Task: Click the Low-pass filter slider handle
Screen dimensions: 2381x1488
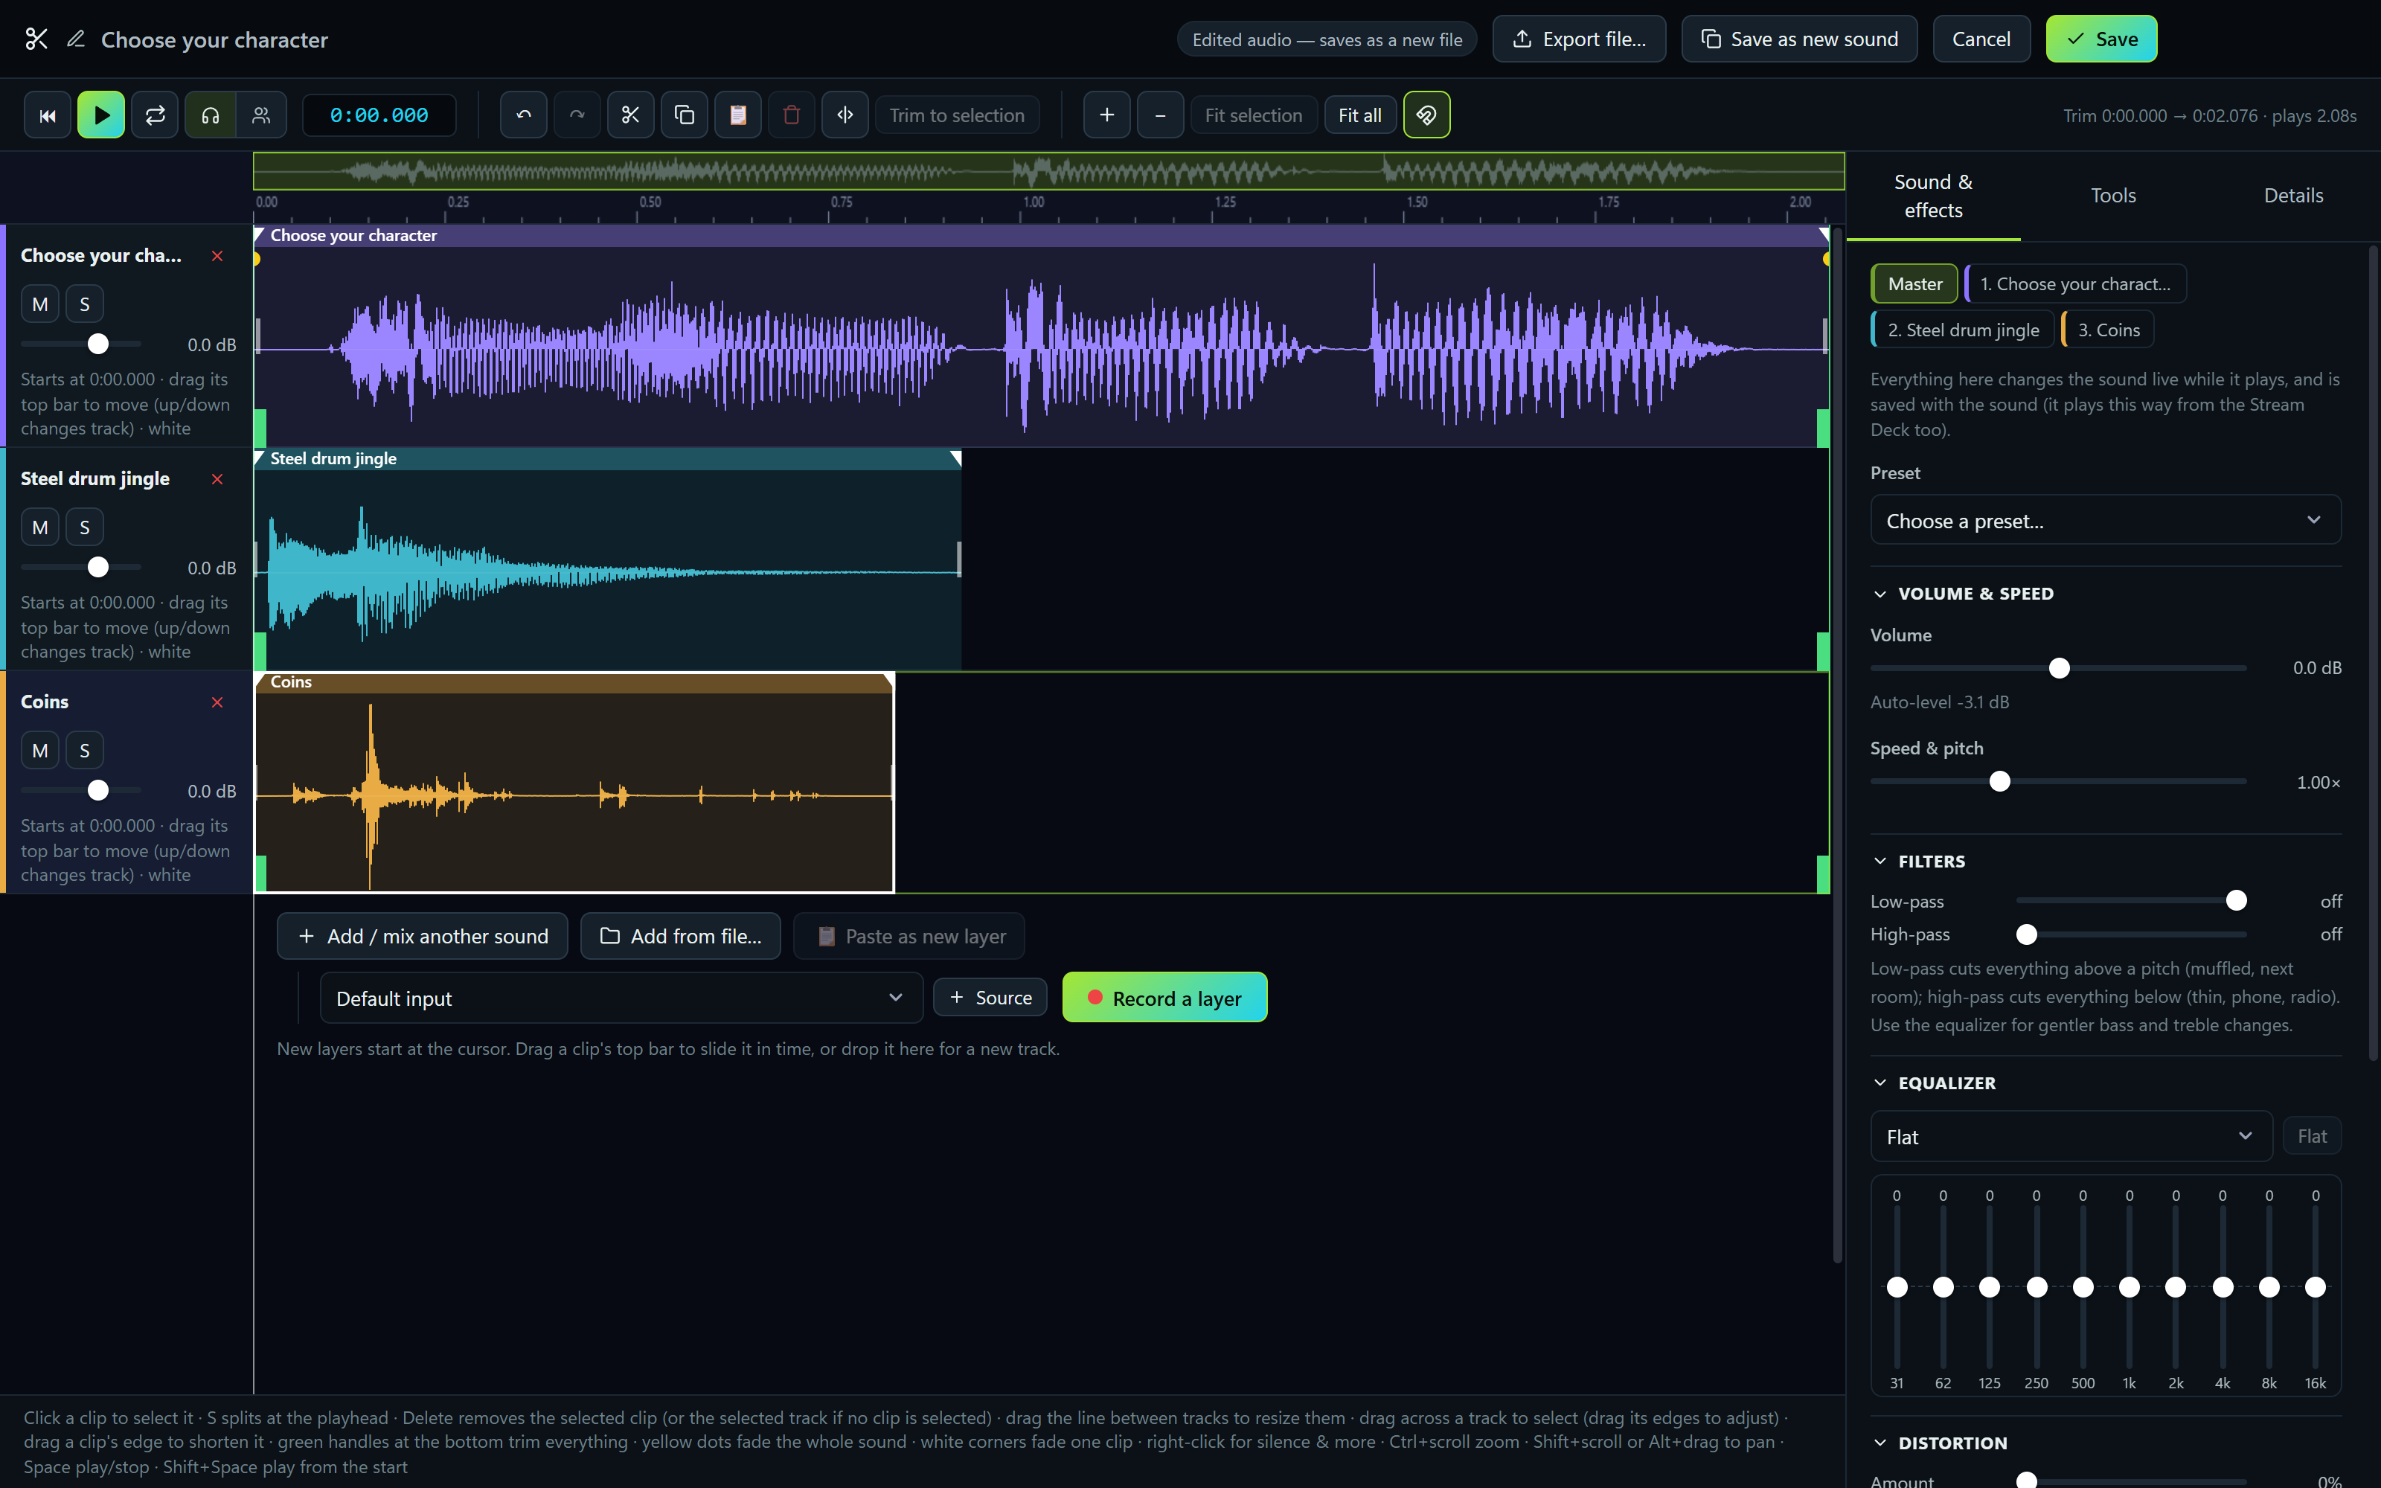Action: (2237, 900)
